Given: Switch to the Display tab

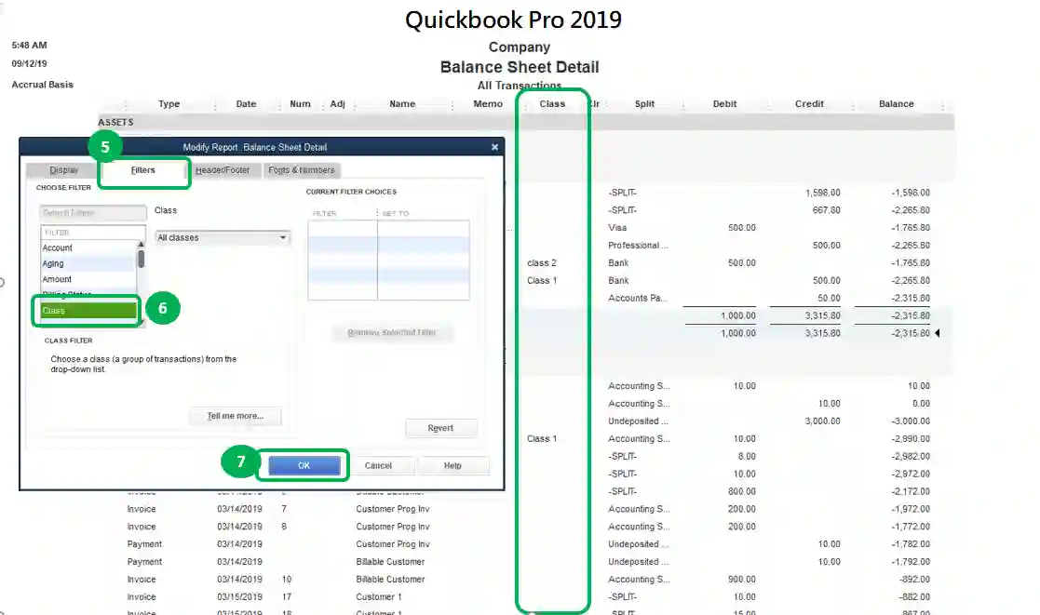Looking at the screenshot, I should [63, 170].
